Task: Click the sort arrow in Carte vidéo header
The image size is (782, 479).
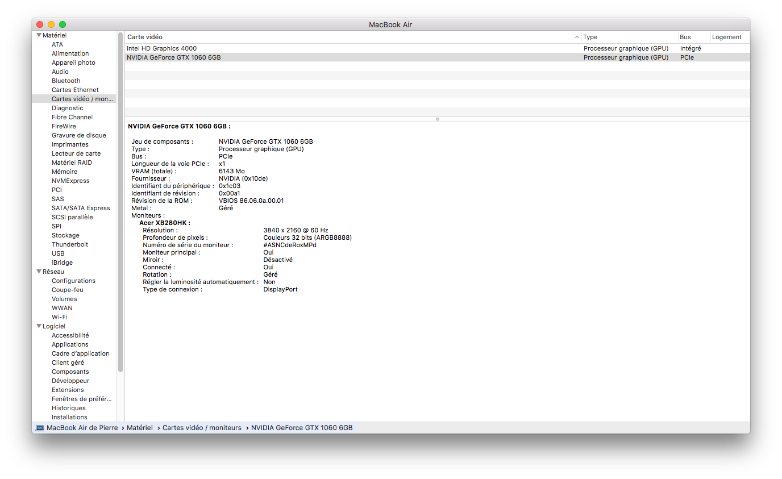Action: pyautogui.click(x=577, y=37)
